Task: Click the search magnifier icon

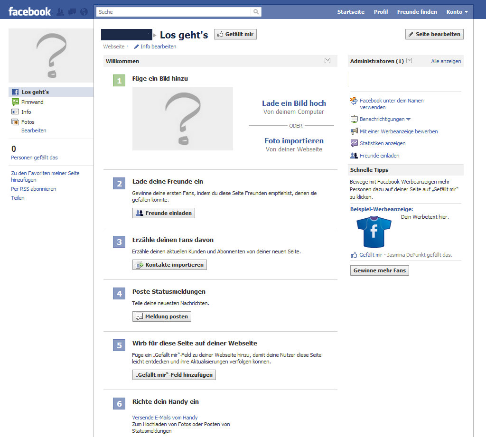Action: tap(256, 12)
